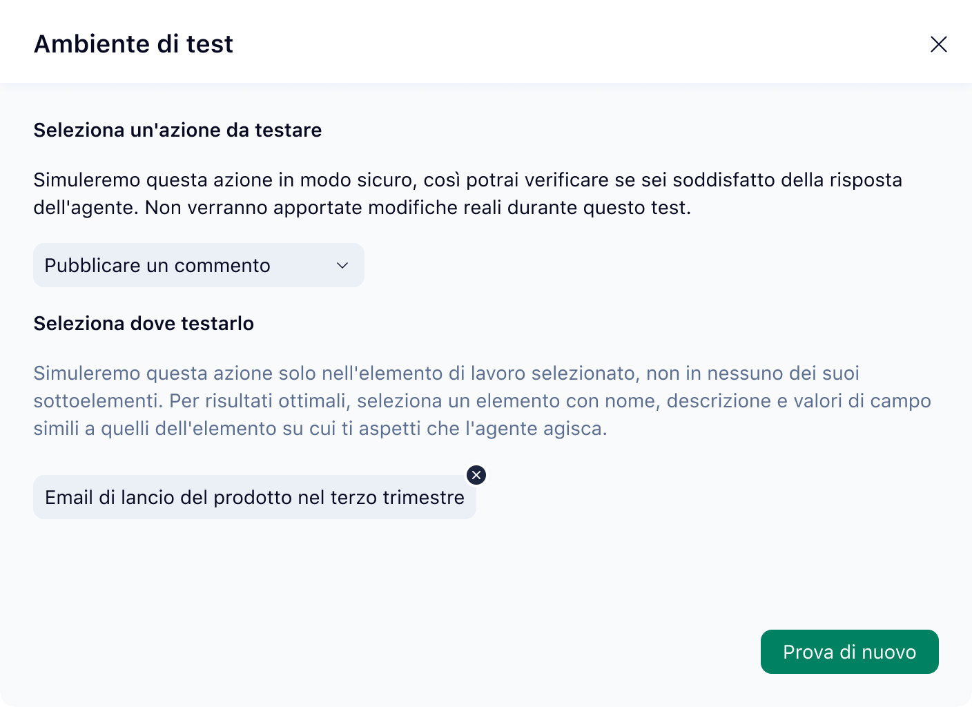The image size is (972, 707).
Task: Click the 'Ambiente di test' title bar
Action: click(x=133, y=43)
